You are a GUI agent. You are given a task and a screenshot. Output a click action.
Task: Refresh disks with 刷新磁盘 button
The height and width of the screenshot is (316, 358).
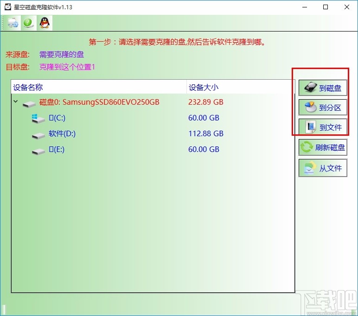click(323, 147)
